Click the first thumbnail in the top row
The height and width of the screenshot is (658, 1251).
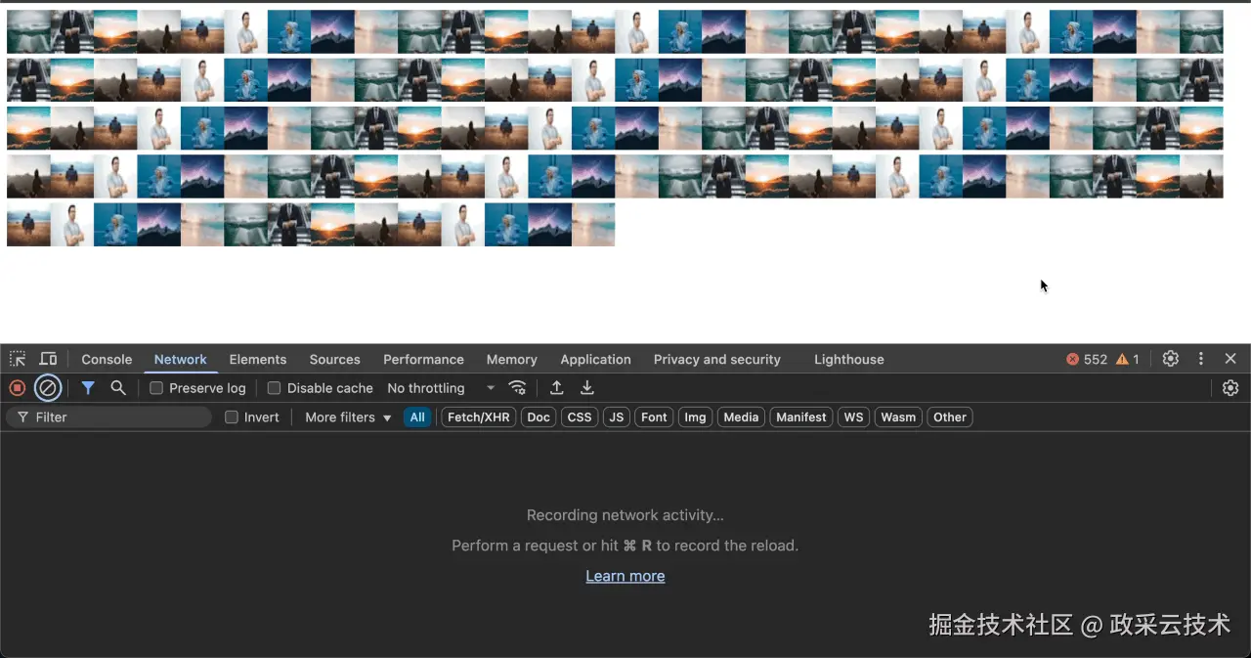coord(28,31)
